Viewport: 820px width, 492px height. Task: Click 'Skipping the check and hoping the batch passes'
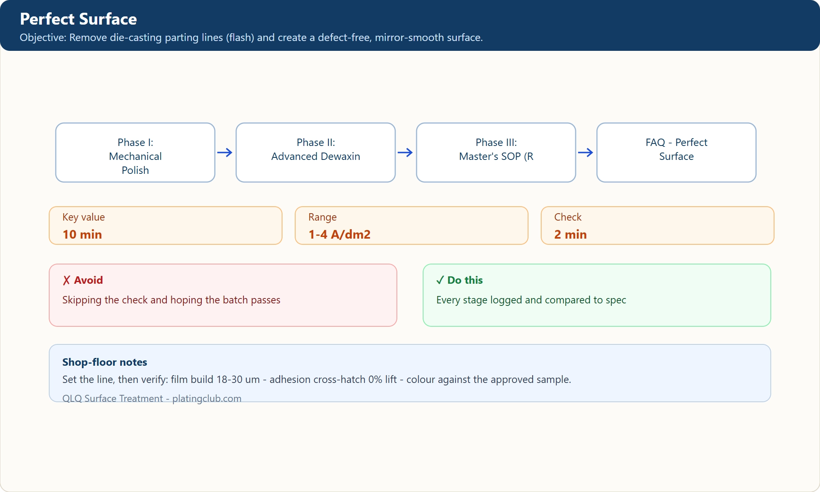tap(171, 300)
